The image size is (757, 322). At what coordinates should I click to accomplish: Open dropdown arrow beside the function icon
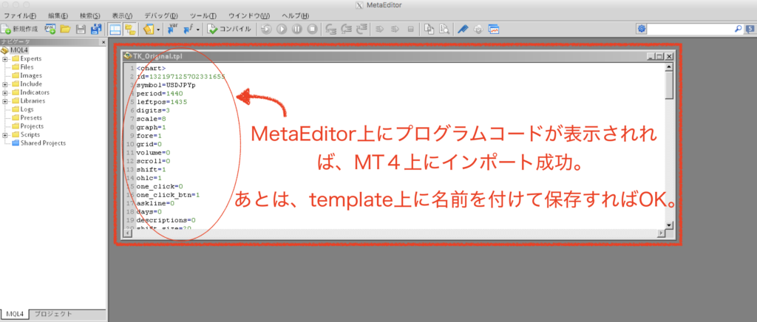(197, 30)
